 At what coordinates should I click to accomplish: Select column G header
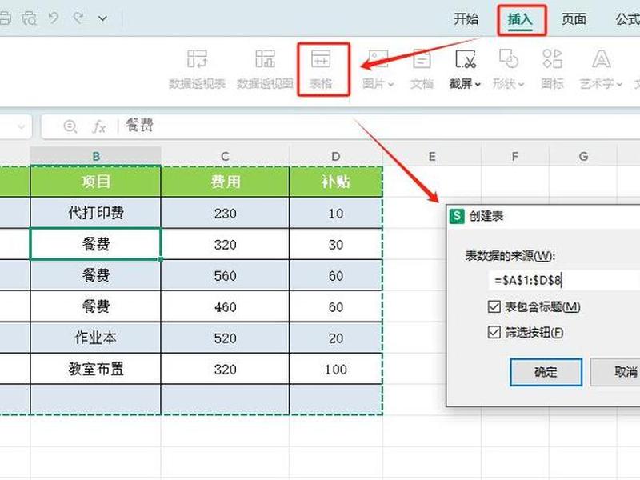pyautogui.click(x=583, y=156)
